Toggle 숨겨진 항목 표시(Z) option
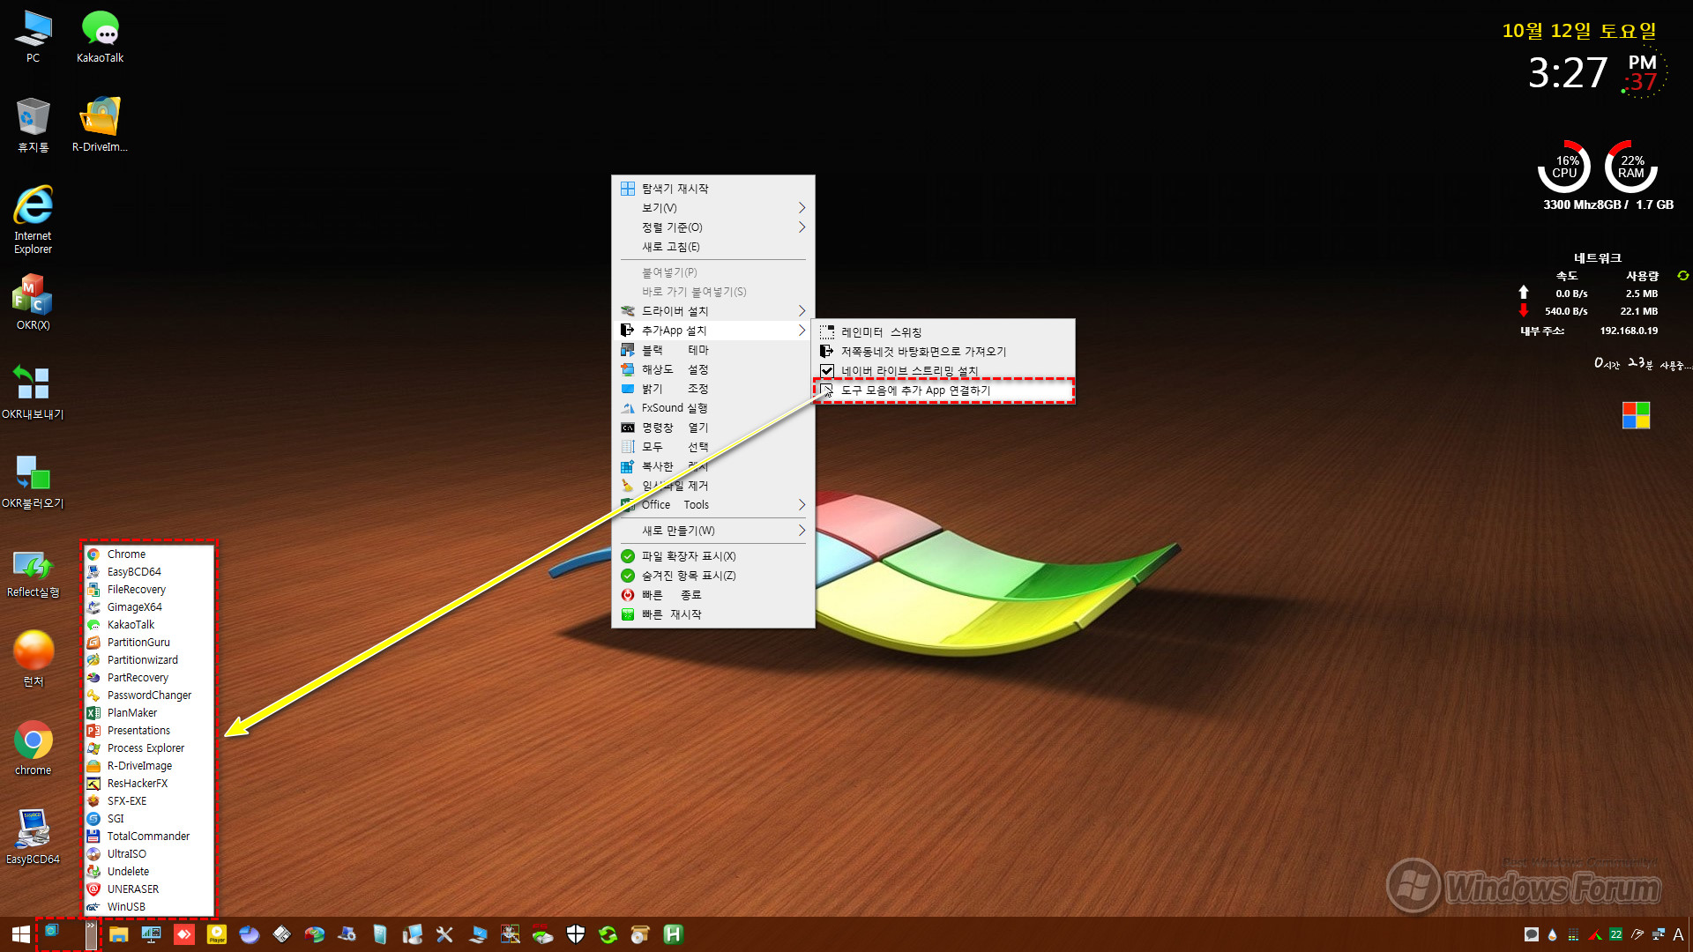1693x952 pixels. pyautogui.click(x=712, y=576)
